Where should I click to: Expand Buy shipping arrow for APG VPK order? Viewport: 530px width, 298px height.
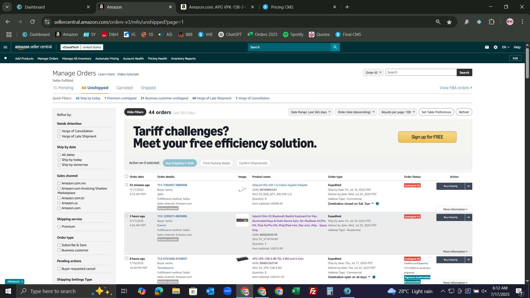[x=468, y=260]
